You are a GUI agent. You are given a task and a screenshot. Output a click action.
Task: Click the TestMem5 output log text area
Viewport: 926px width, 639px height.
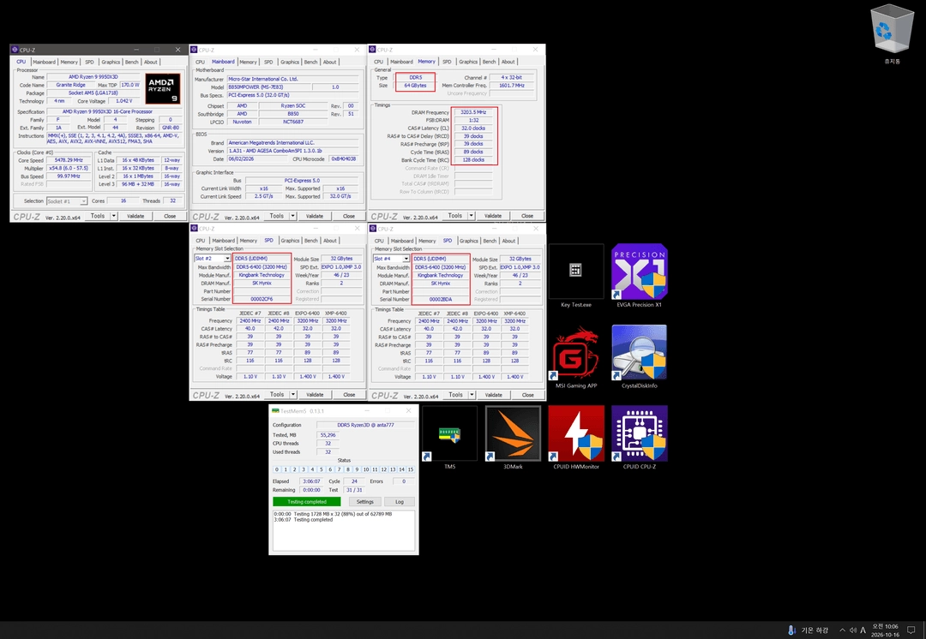pos(343,530)
